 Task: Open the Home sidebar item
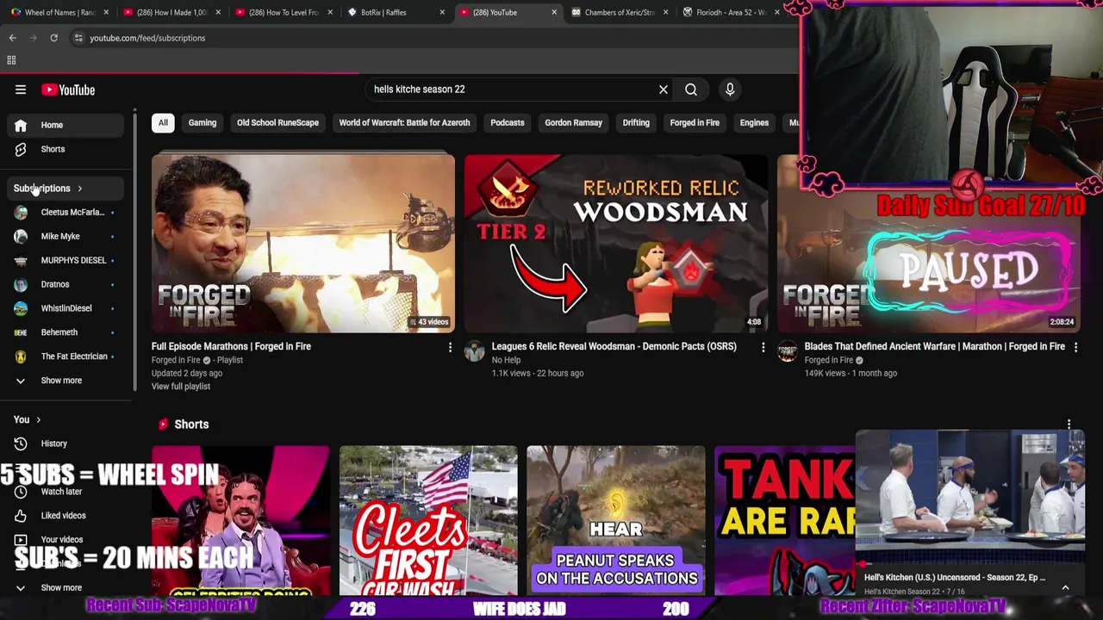click(65, 125)
